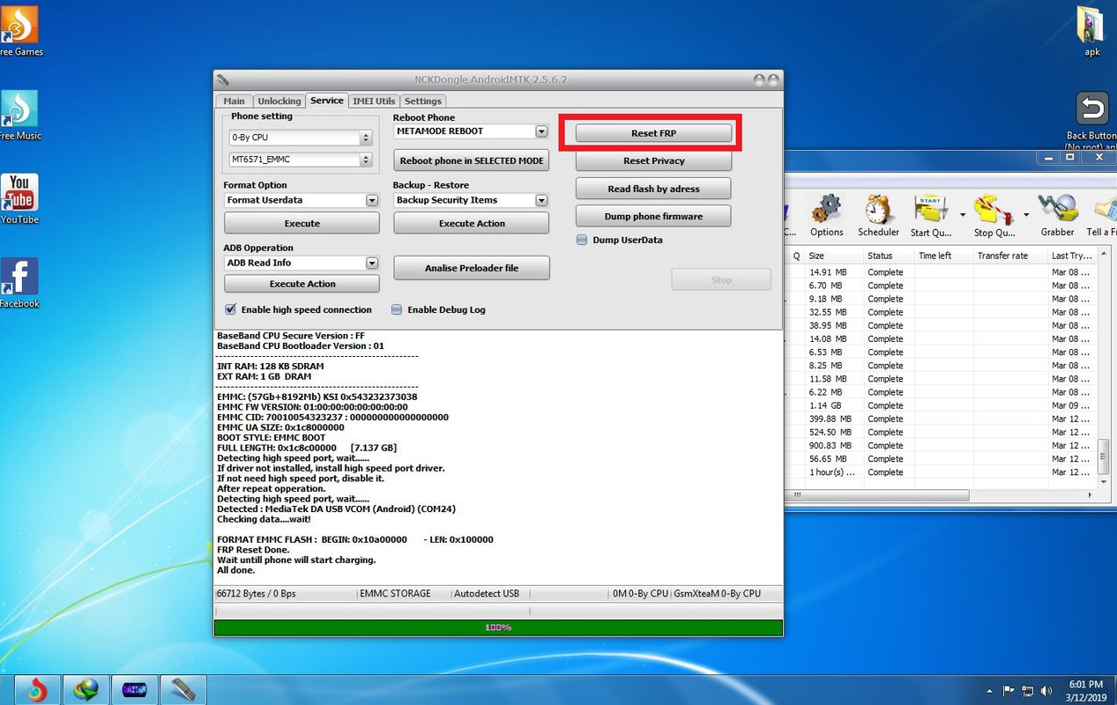Switch to the IMEI Utils tab
Screen dimensions: 1117x705
pos(374,101)
